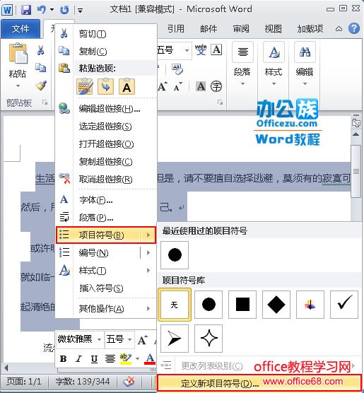Switch to the 邮件 ribbon tab

click(209, 29)
